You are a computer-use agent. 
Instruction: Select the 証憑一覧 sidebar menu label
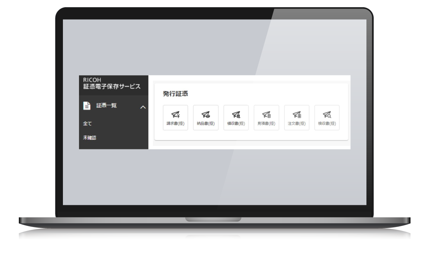pyautogui.click(x=107, y=106)
